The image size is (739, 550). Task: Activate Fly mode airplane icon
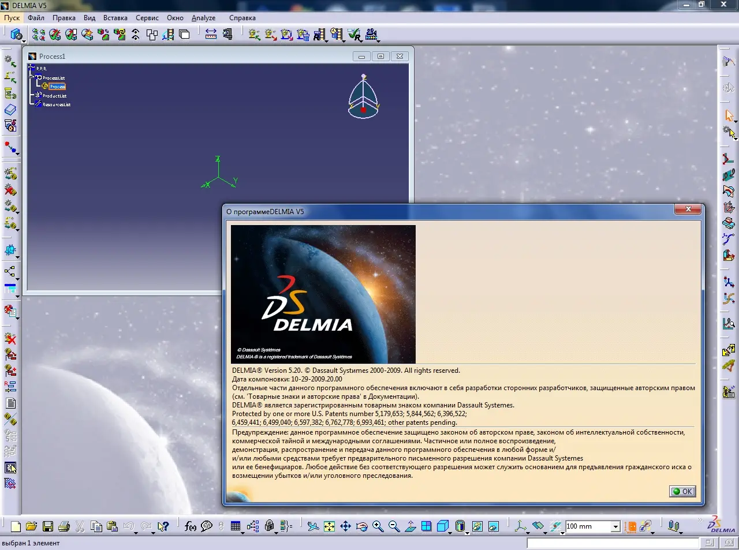point(313,526)
